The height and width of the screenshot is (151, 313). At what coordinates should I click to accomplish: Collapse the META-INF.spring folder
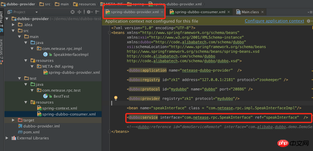click(32, 67)
